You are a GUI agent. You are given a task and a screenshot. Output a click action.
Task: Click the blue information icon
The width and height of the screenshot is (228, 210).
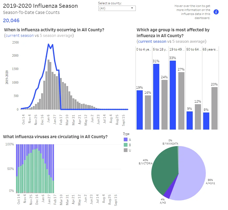[216, 12]
